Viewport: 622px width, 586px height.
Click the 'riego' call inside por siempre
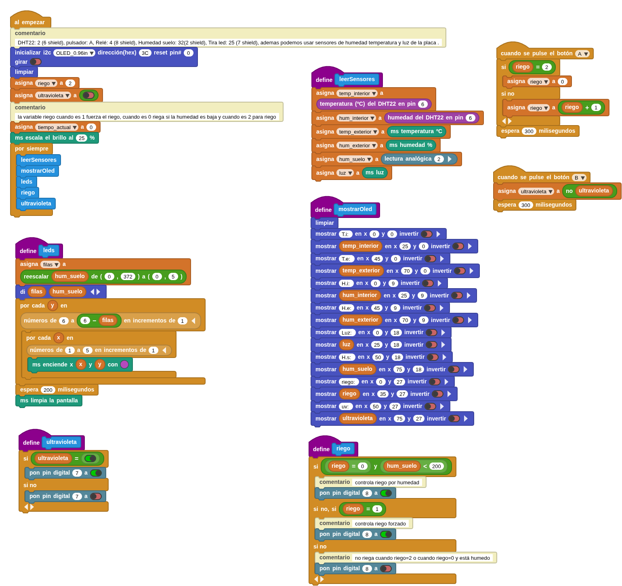pos(28,193)
